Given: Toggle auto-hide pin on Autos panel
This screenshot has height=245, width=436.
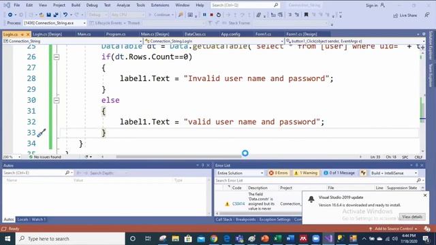Looking at the screenshot, I should tap(203, 165).
